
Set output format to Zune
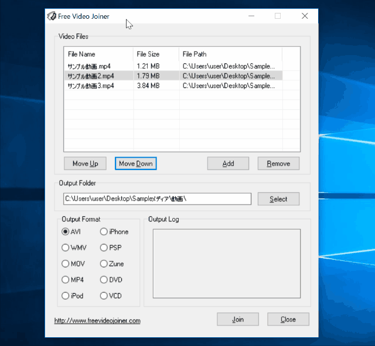(x=112, y=264)
